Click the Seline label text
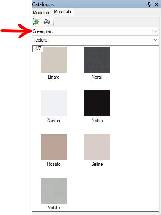This screenshot has height=215, width=161. tap(97, 164)
